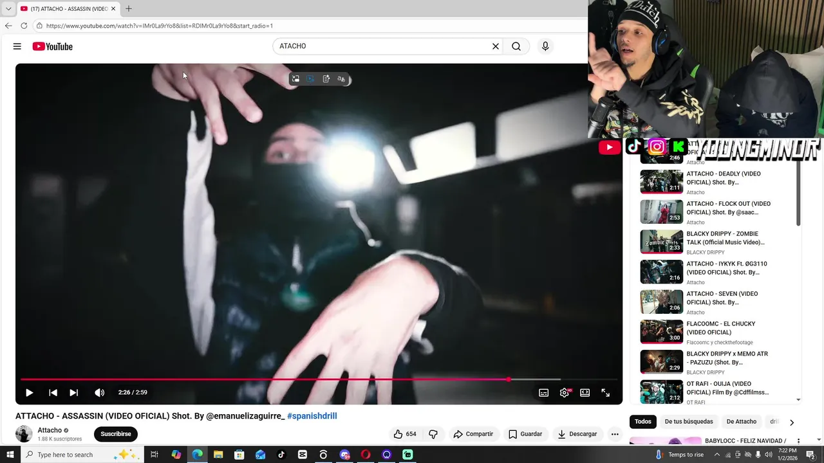
Task: Enter full screen mode
Action: pyautogui.click(x=606, y=392)
